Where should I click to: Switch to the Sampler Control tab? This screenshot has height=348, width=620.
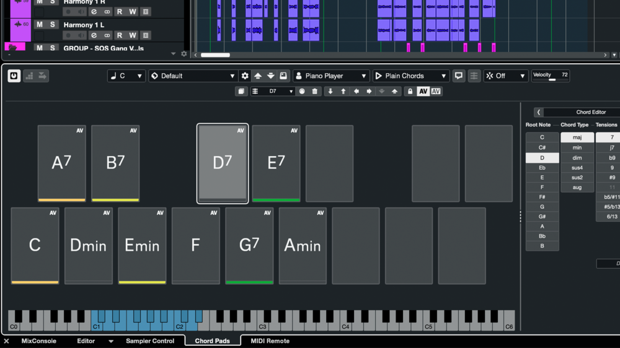click(150, 341)
